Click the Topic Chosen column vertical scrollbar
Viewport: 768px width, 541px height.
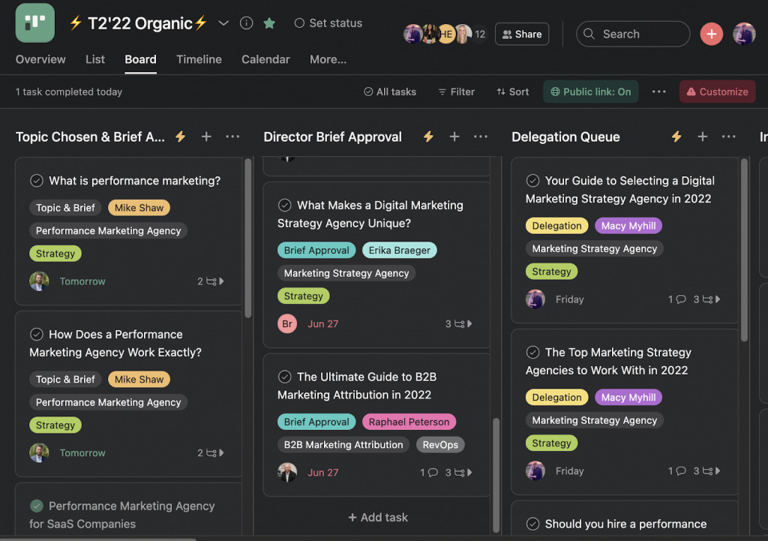(x=247, y=238)
